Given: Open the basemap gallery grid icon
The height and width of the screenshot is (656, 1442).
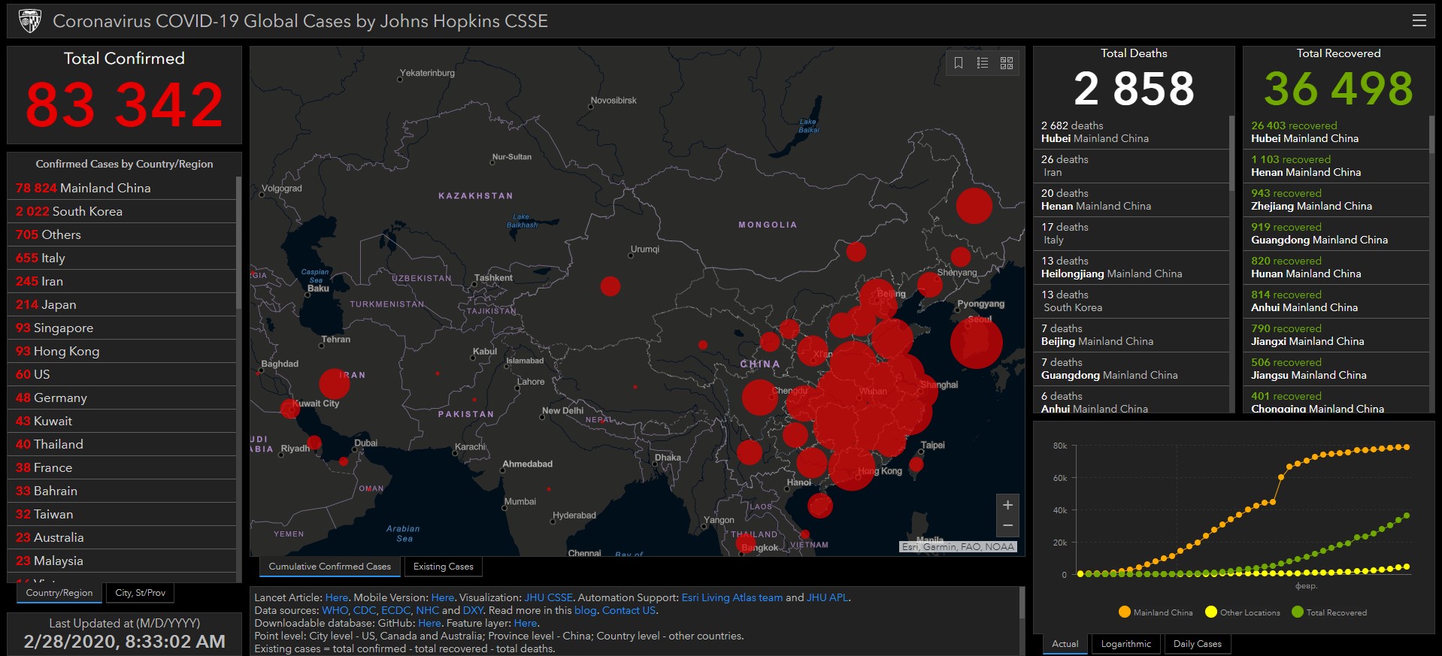Looking at the screenshot, I should 1007,63.
